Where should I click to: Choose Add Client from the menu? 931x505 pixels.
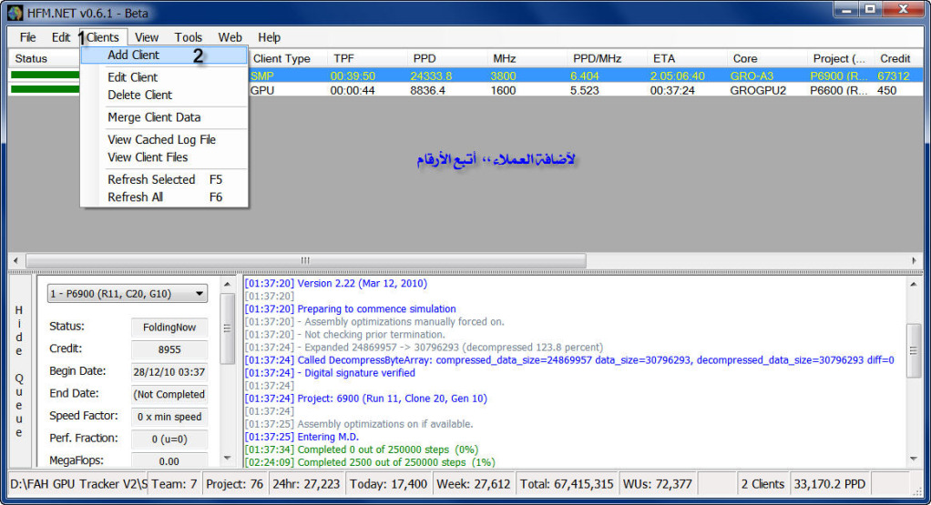[x=164, y=56]
